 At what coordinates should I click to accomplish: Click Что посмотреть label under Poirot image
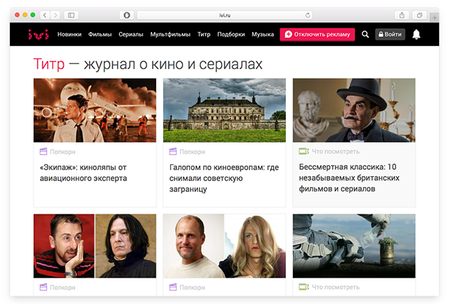coord(335,152)
